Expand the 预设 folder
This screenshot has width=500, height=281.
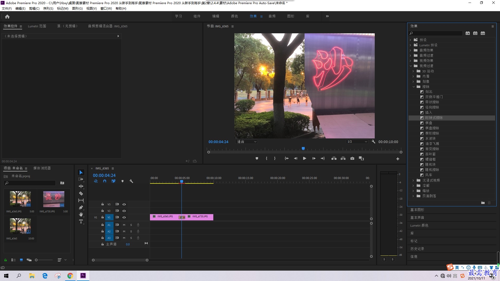410,40
